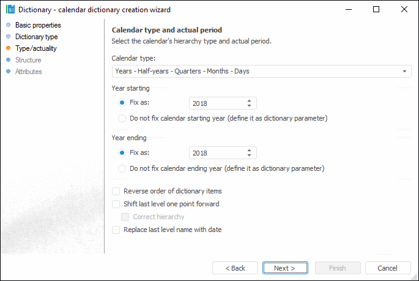Go back with the Back button
419x281 pixels.
click(235, 268)
